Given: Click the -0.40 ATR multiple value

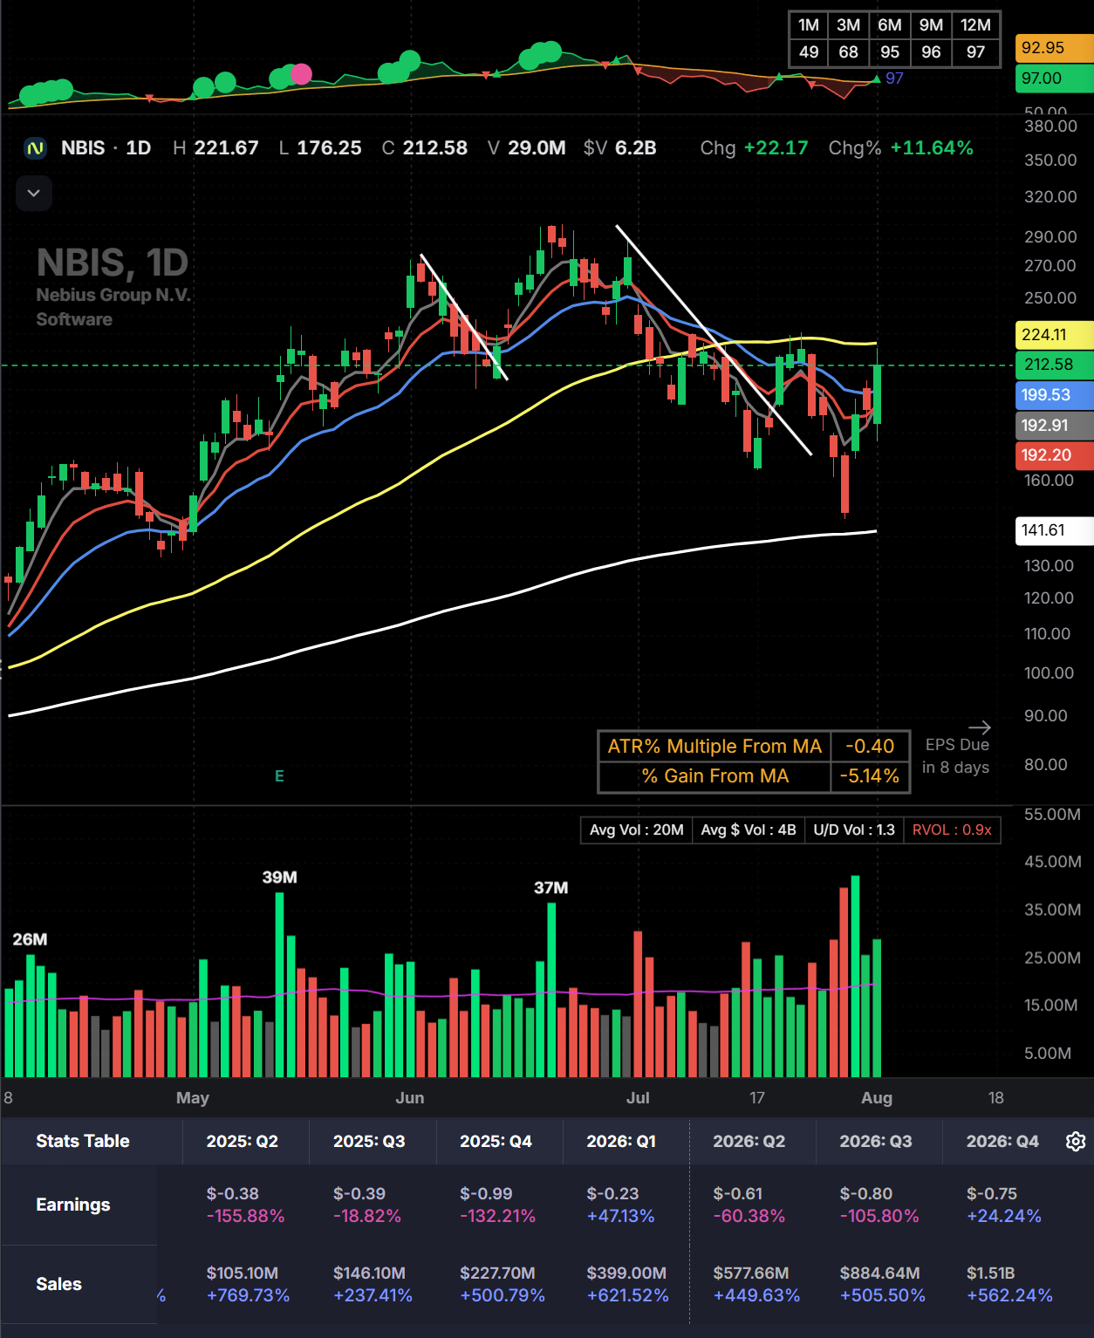Looking at the screenshot, I should coord(870,747).
